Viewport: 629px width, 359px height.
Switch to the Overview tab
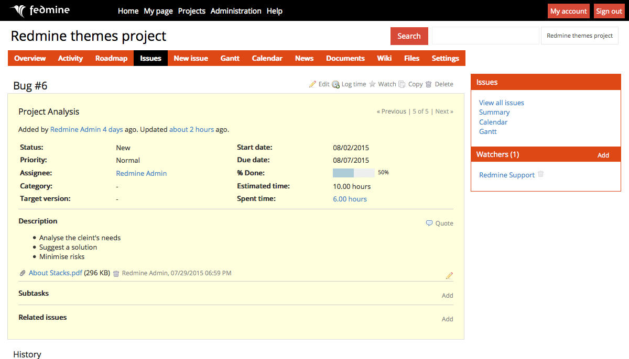(30, 58)
